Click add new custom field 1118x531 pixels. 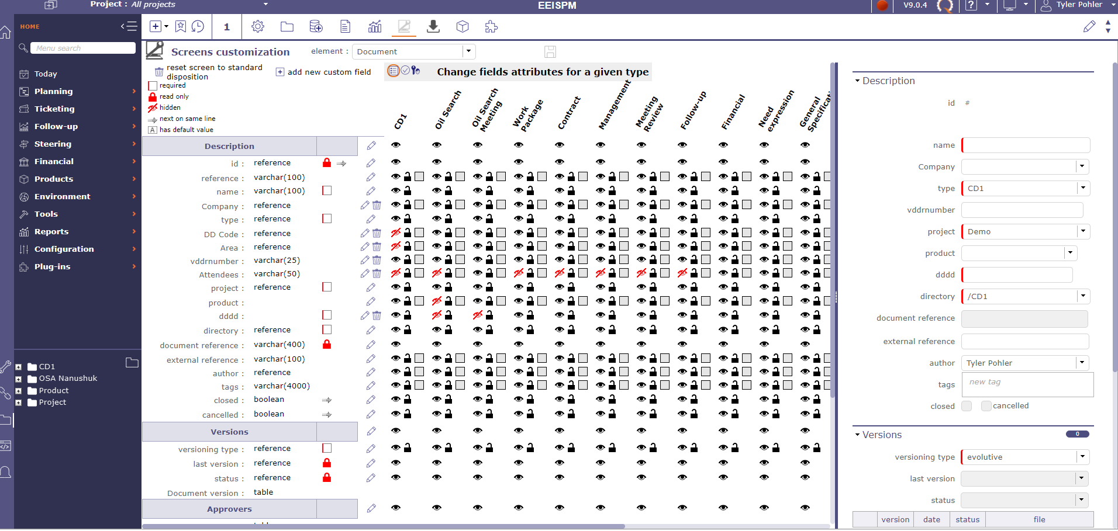[x=323, y=72]
